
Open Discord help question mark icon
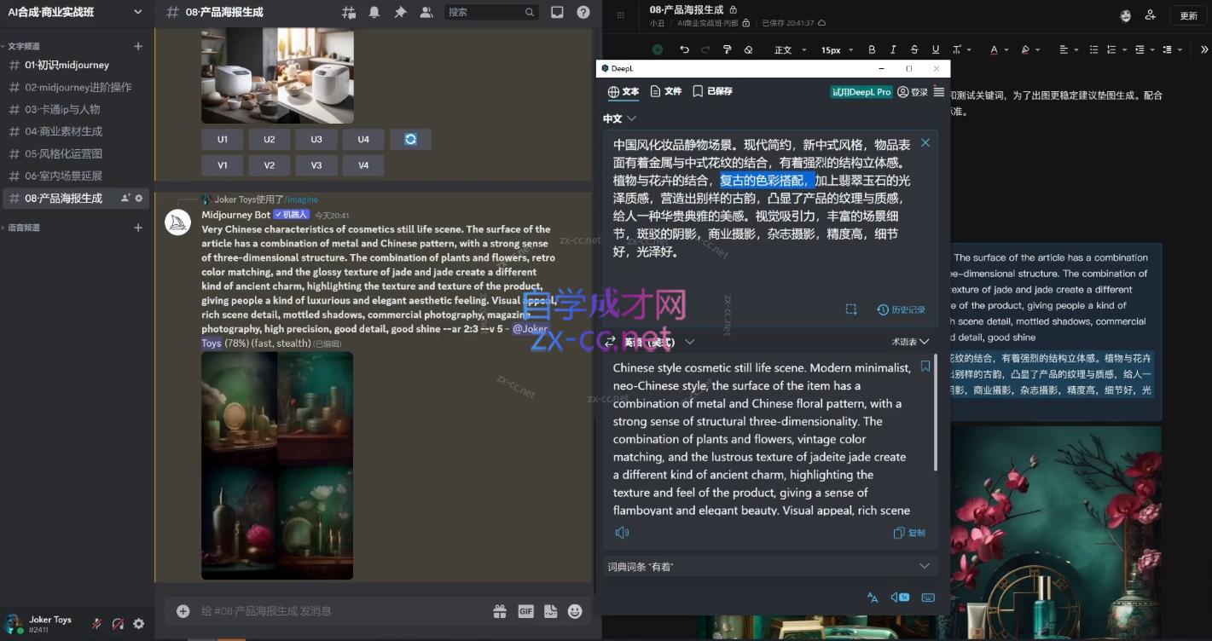tap(583, 12)
